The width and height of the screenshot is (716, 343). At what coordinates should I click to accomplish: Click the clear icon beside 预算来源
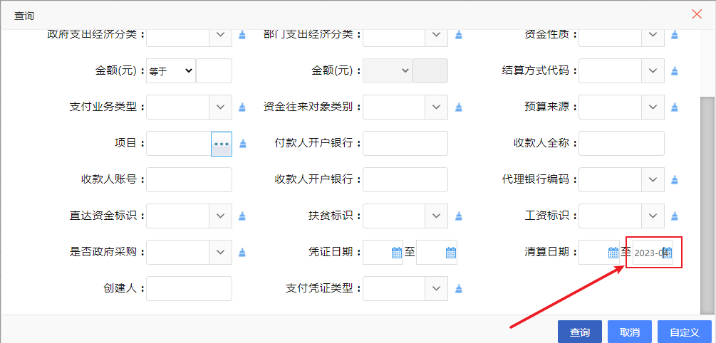coord(674,107)
